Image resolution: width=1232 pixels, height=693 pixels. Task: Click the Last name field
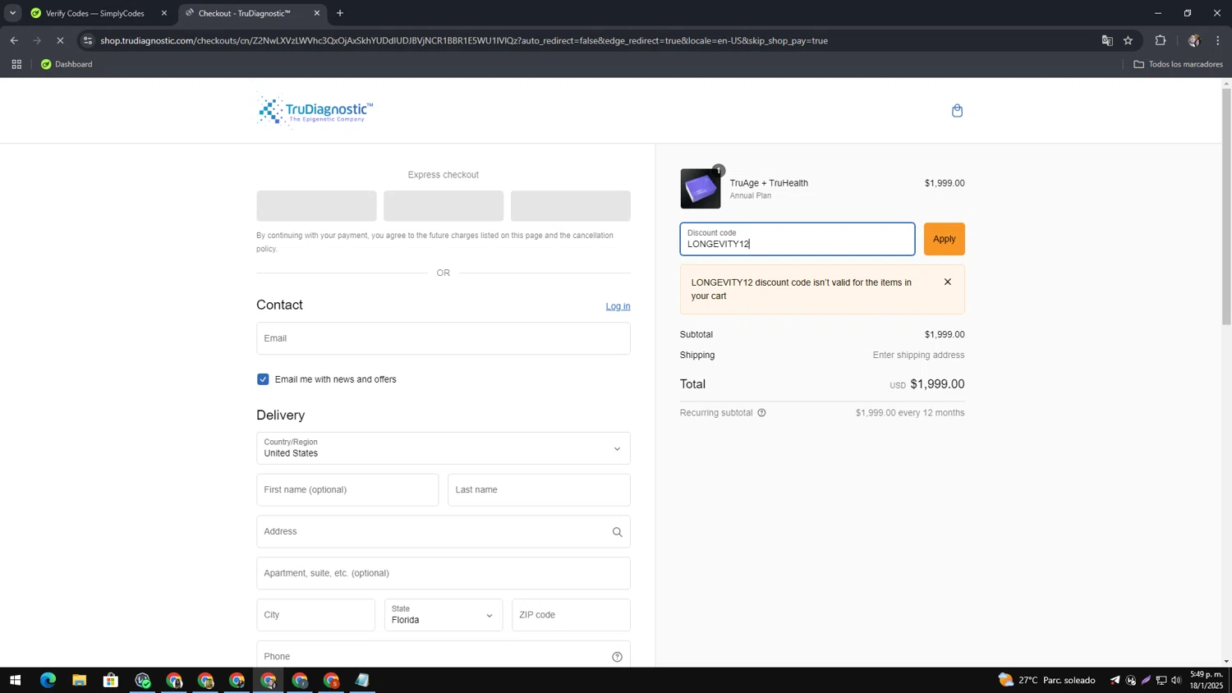tap(539, 490)
